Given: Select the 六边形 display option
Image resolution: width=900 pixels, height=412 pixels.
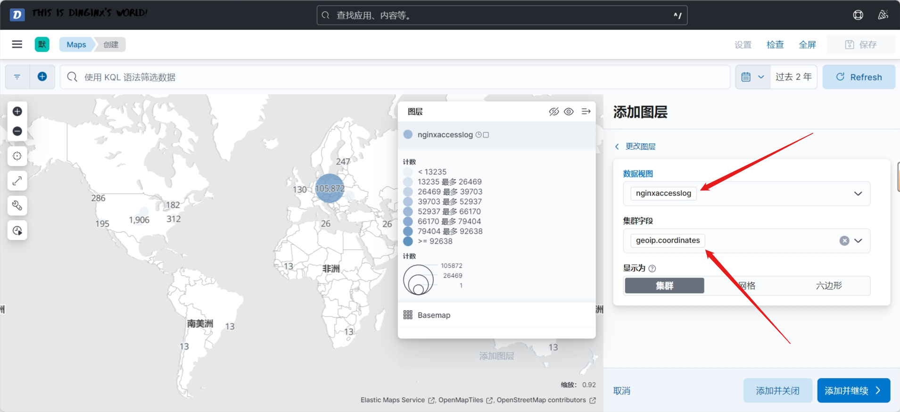Looking at the screenshot, I should (x=829, y=286).
